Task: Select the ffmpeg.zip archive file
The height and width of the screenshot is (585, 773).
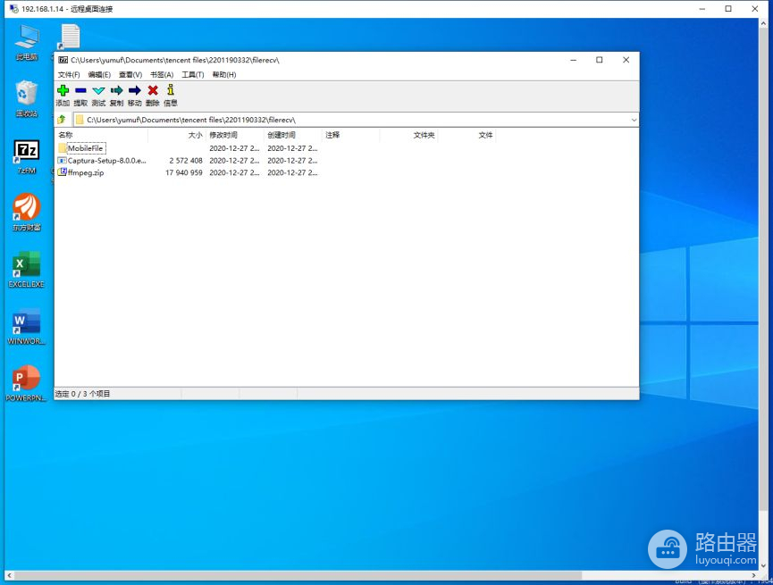Action: tap(86, 172)
